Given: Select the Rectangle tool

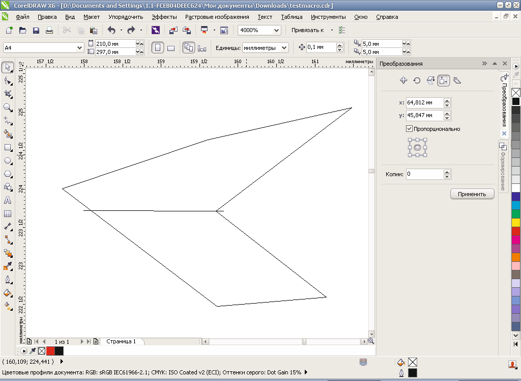Looking at the screenshot, I should [8, 147].
